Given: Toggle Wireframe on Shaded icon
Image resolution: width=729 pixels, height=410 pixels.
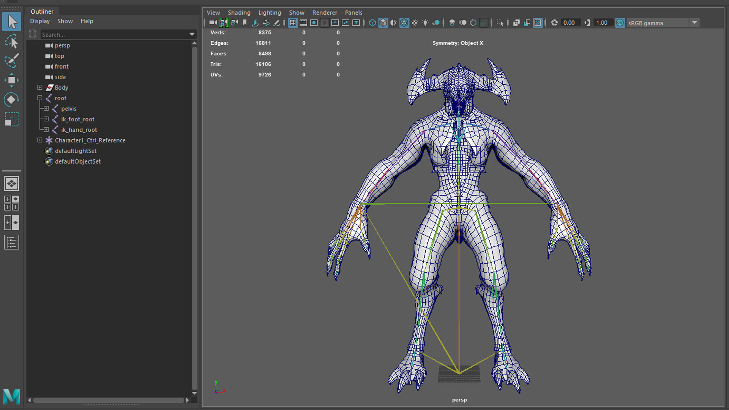Looking at the screenshot, I should coord(404,23).
